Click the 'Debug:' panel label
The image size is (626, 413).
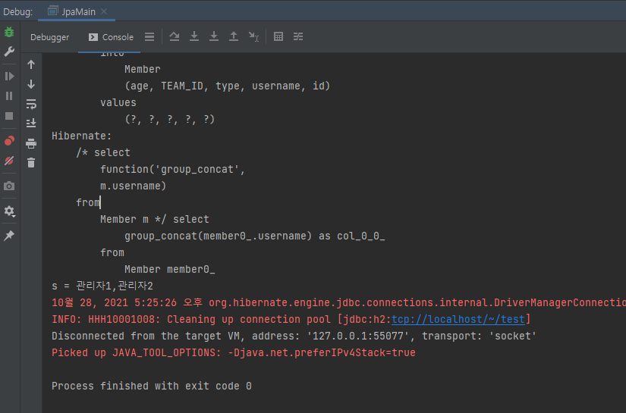(x=18, y=12)
